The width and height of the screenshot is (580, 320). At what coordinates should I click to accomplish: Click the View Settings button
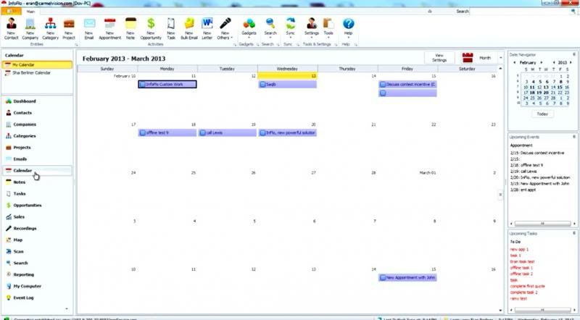tap(439, 58)
